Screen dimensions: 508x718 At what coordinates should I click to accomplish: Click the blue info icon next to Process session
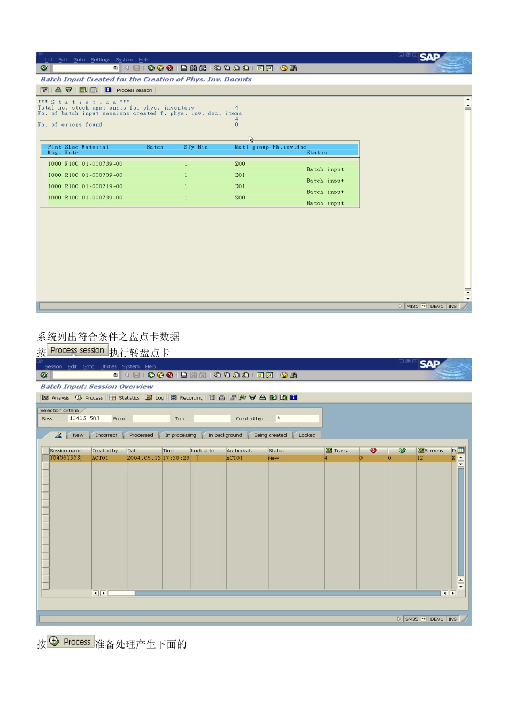pos(107,90)
